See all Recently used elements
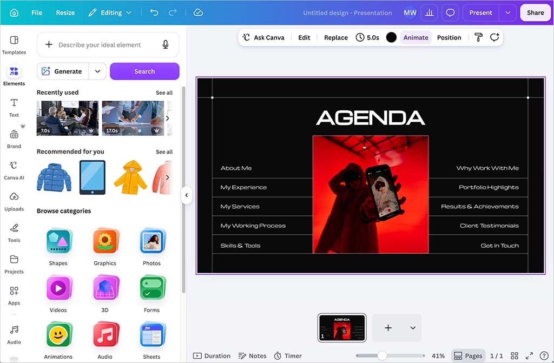Screen dimensions: 554x363 (x=164, y=93)
